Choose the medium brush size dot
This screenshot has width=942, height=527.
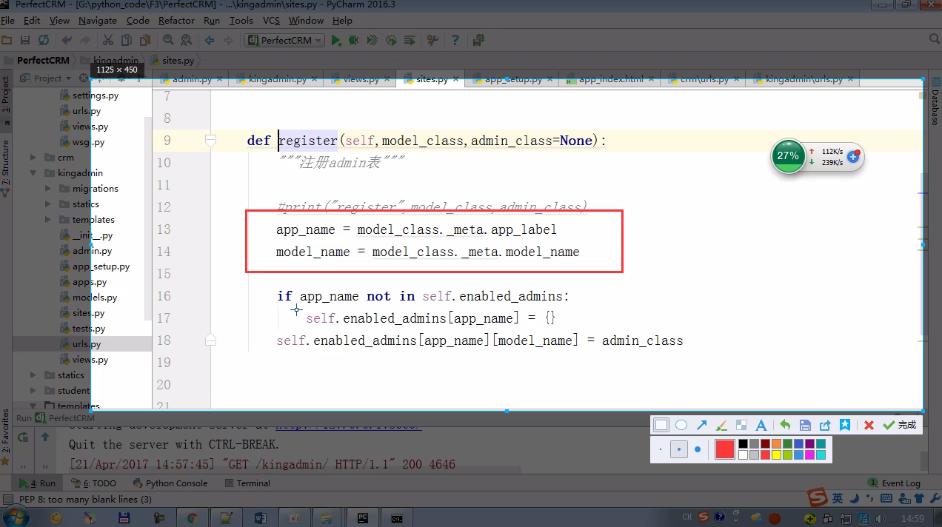679,449
